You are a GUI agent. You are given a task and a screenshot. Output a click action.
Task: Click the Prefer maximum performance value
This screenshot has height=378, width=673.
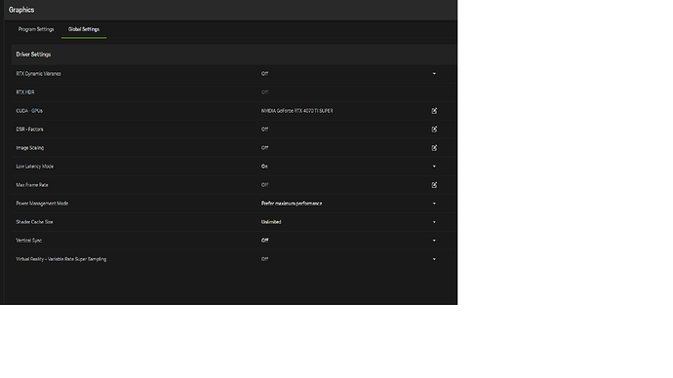pos(292,204)
